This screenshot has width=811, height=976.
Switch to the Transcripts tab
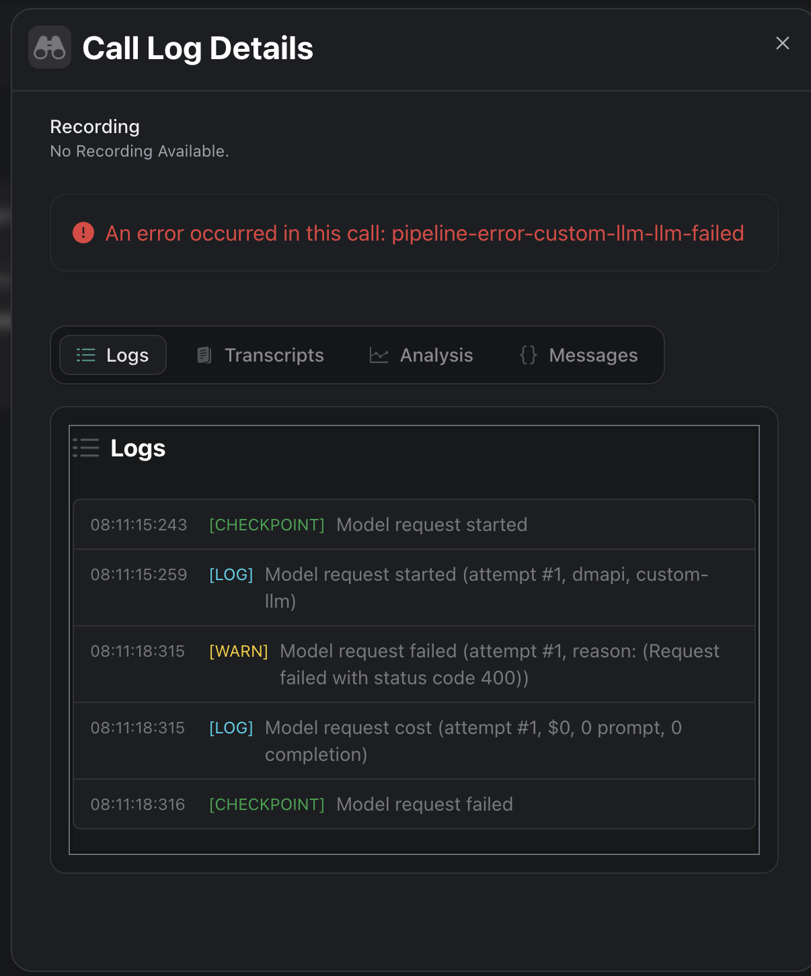point(260,355)
